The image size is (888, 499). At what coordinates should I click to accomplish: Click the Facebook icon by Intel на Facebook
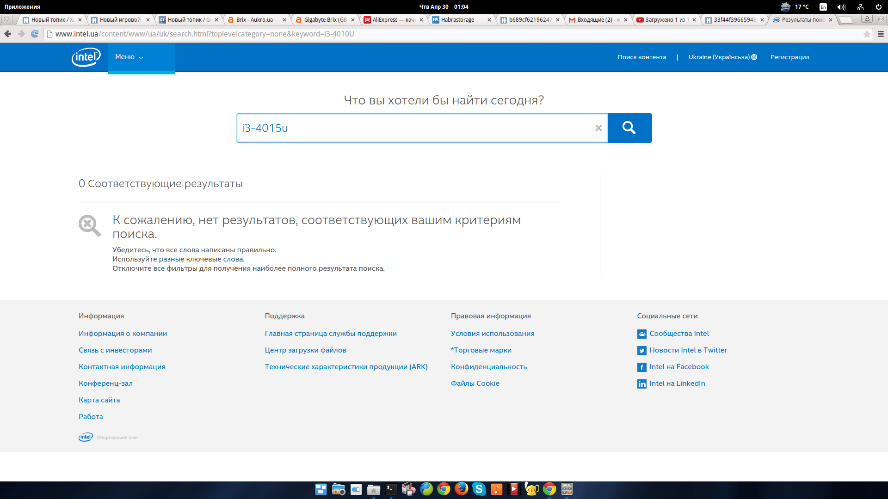tap(641, 367)
